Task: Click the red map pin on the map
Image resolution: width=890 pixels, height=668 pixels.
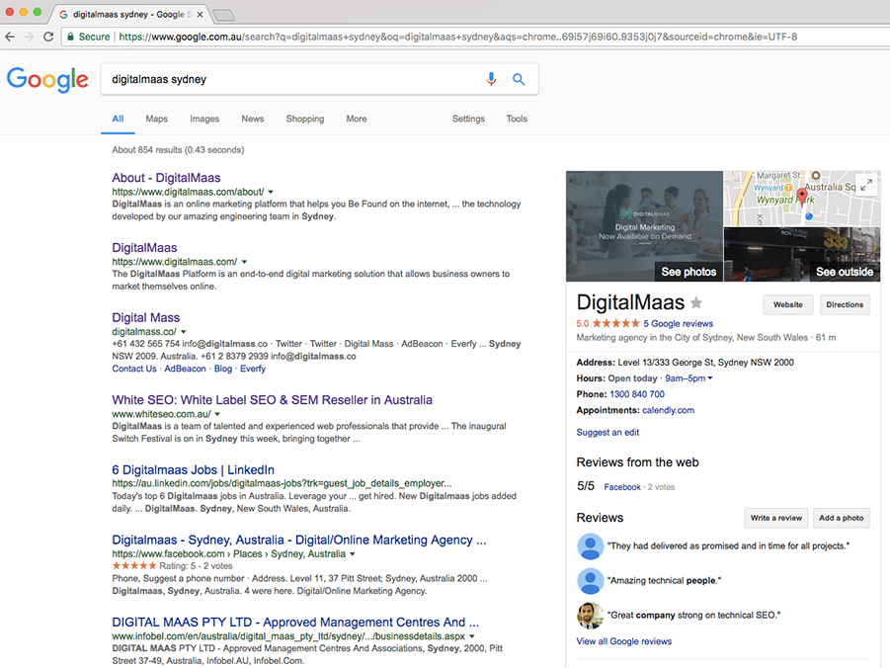Action: coord(801,196)
